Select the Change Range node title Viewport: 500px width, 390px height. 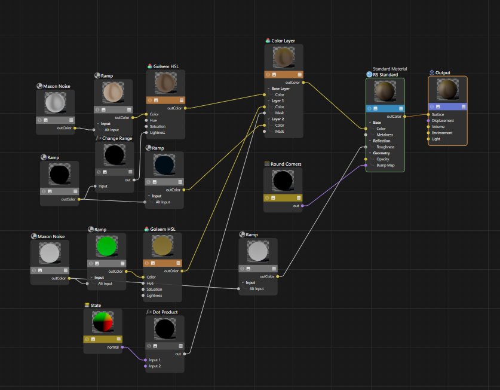(x=117, y=138)
